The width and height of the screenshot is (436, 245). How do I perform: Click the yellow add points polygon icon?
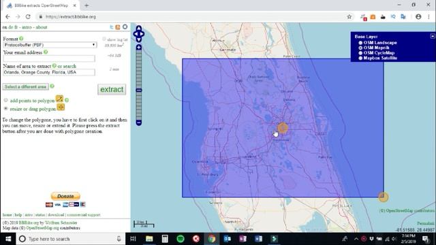tap(59, 99)
